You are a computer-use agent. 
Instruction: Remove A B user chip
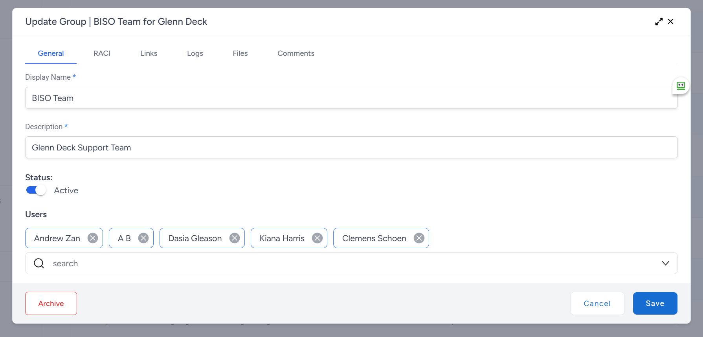coord(143,238)
